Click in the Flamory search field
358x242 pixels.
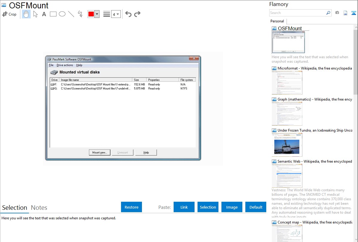click(297, 13)
